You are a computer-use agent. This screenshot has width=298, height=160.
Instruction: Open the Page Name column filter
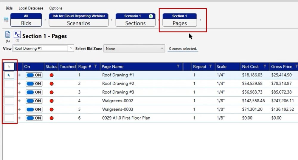(178, 67)
